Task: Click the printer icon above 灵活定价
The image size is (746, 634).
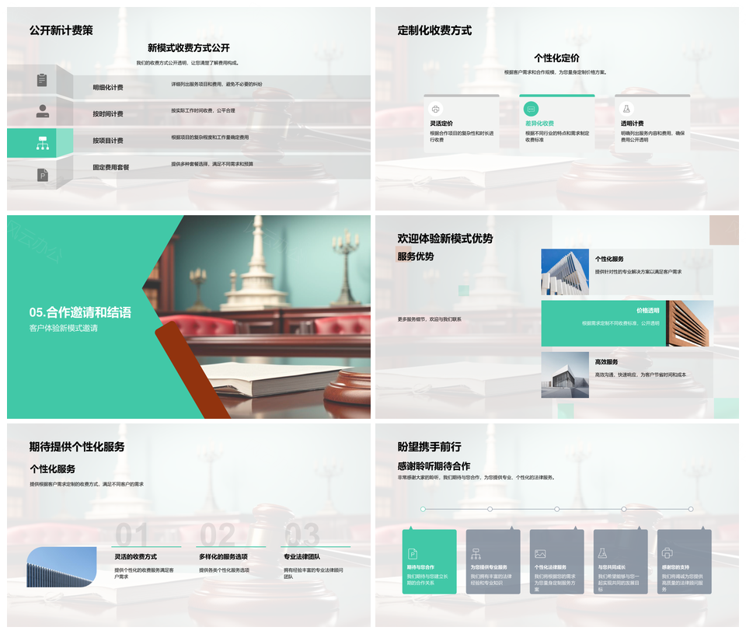Action: click(435, 109)
